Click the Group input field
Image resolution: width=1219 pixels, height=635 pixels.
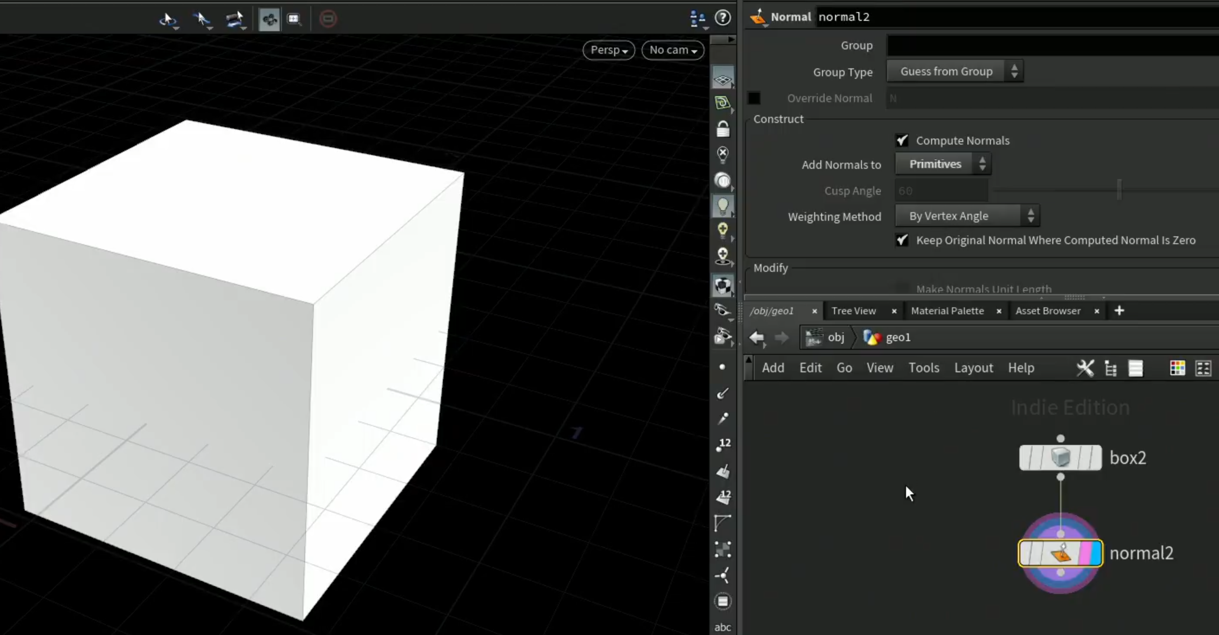coord(1053,46)
